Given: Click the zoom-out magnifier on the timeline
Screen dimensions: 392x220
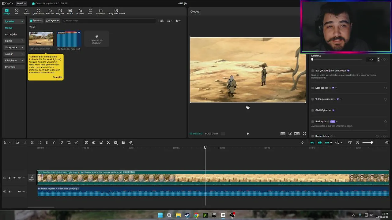Looking at the screenshot, I should click(357, 143).
